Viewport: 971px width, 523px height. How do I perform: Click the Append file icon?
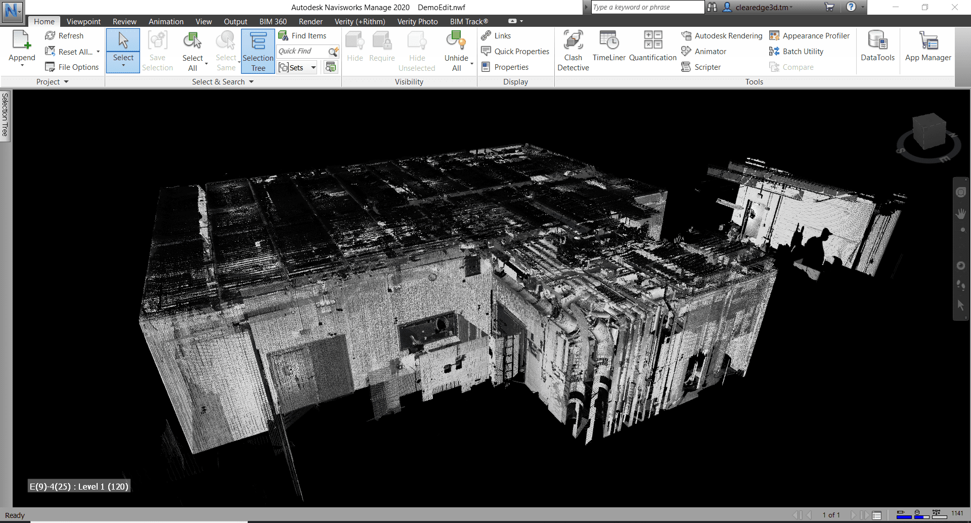point(22,41)
